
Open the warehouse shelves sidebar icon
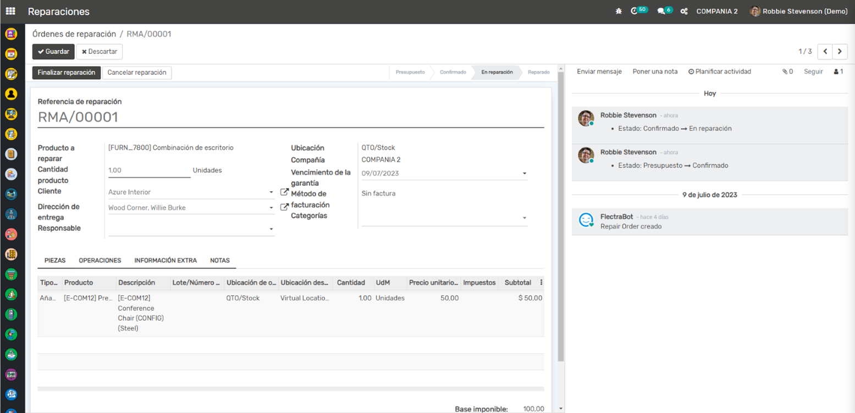[x=11, y=254]
